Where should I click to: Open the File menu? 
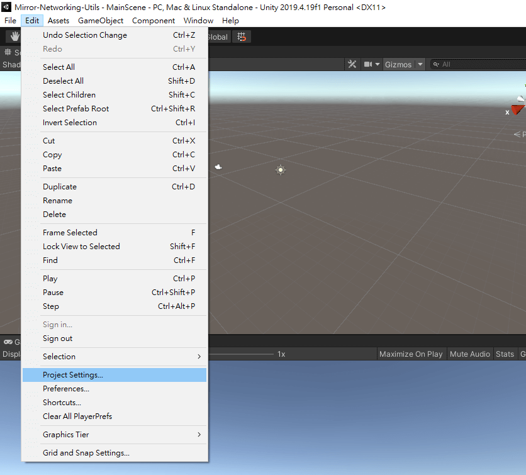10,21
